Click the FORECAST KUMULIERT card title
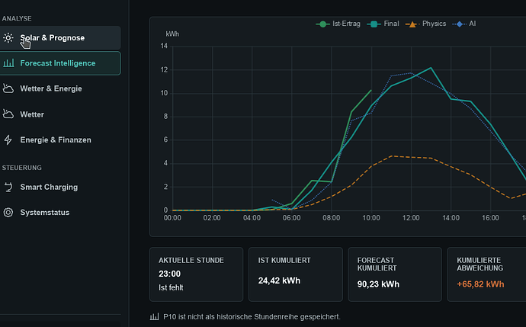526x327 pixels. (377, 264)
